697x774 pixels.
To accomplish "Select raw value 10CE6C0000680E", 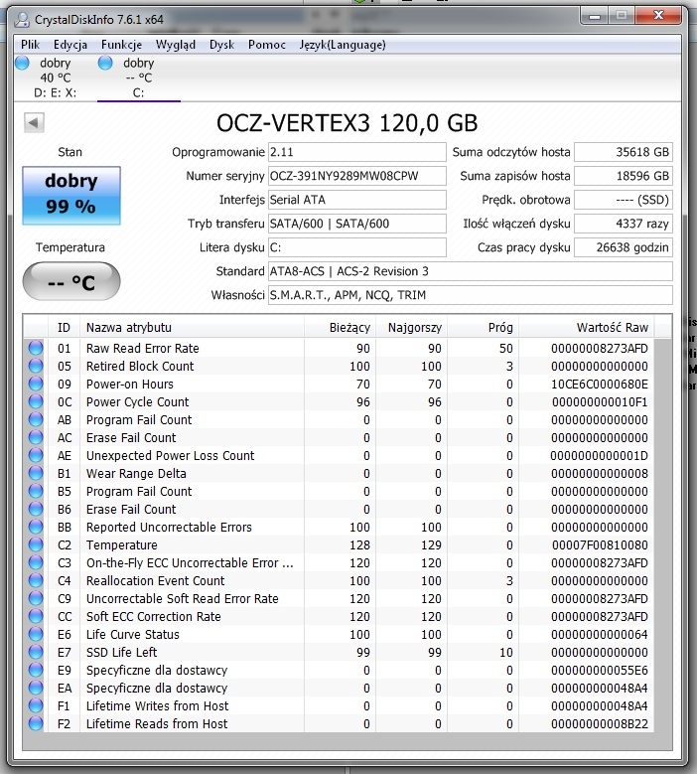I will [x=600, y=385].
